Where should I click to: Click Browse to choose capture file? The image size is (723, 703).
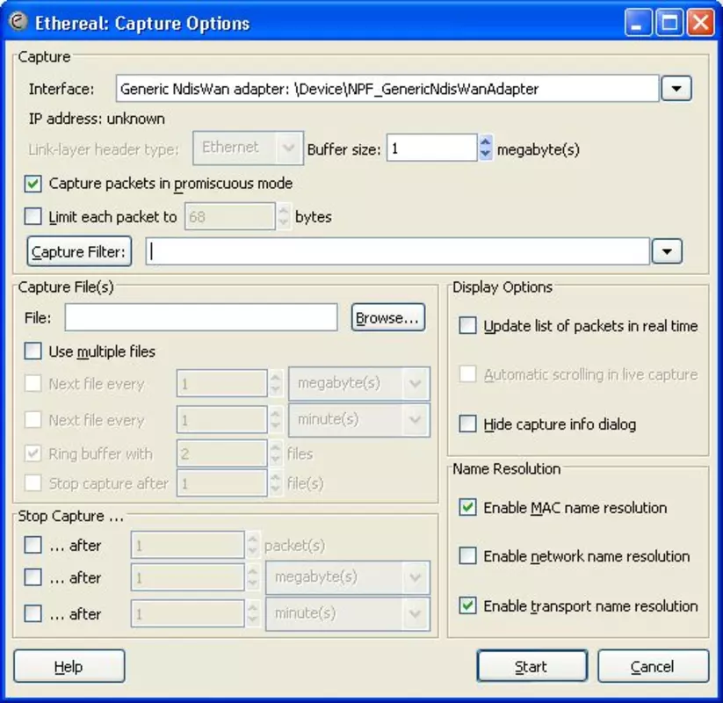(x=387, y=317)
